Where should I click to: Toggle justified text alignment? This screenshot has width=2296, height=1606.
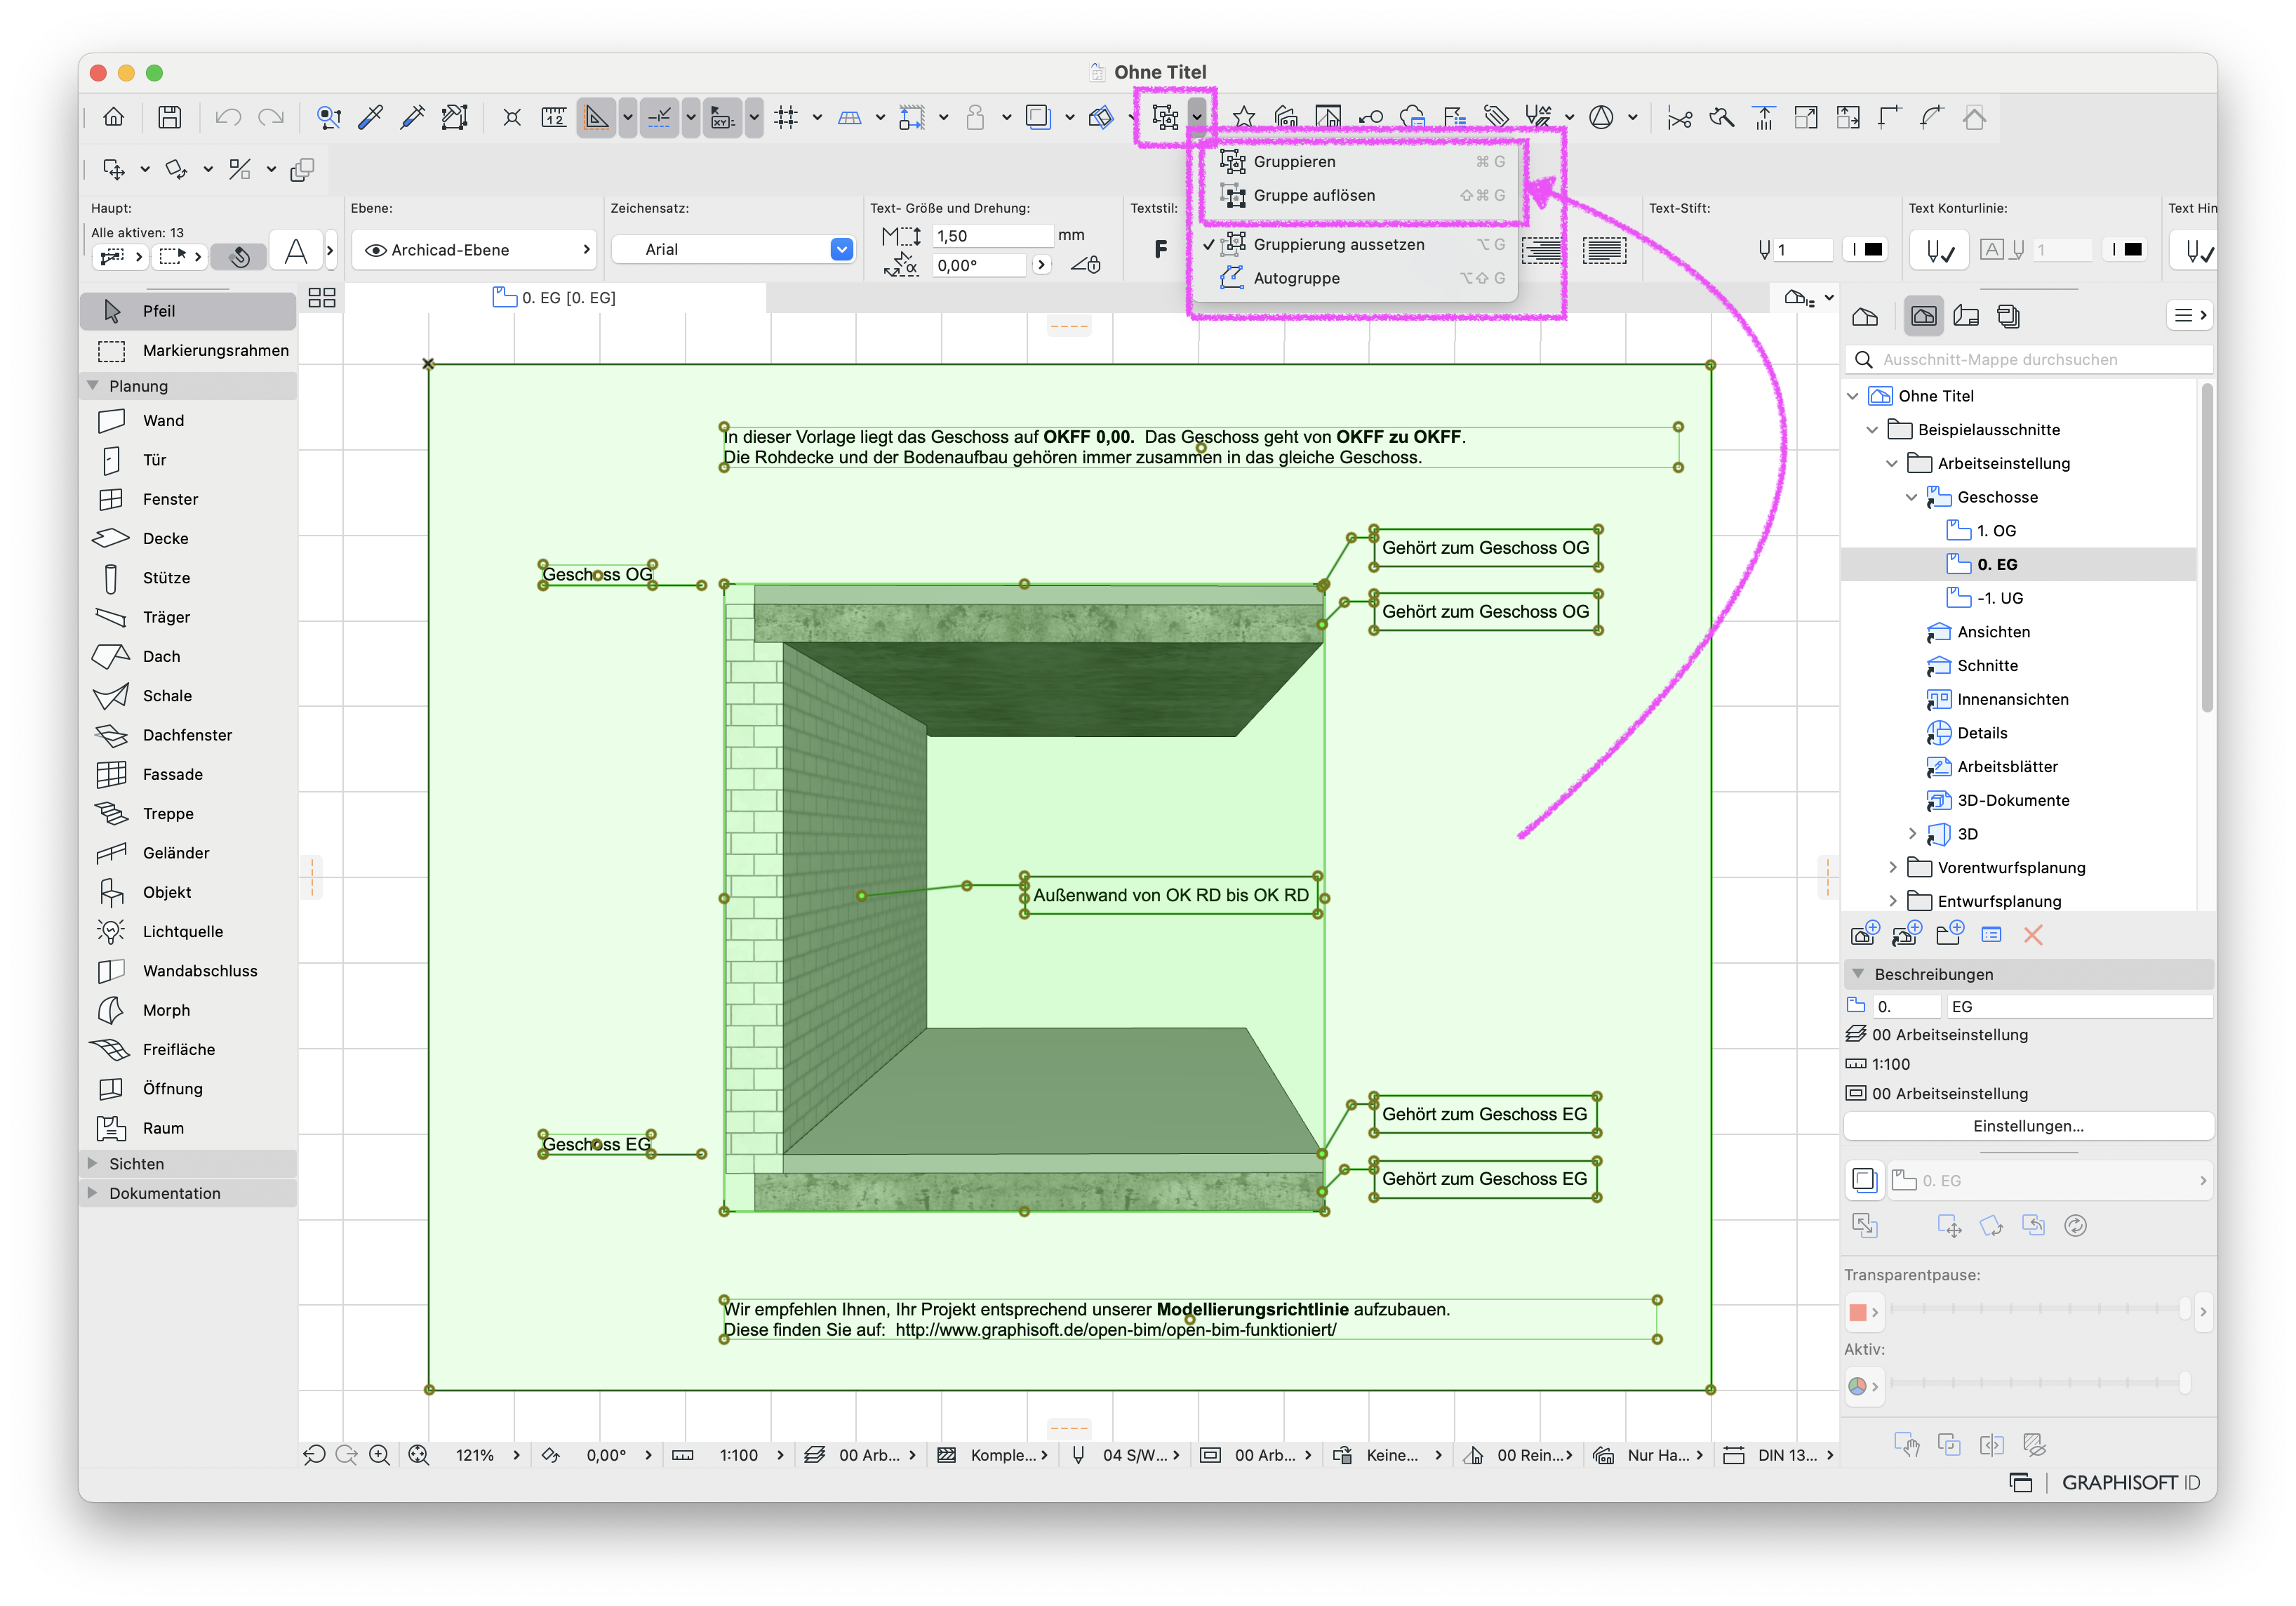[1605, 250]
